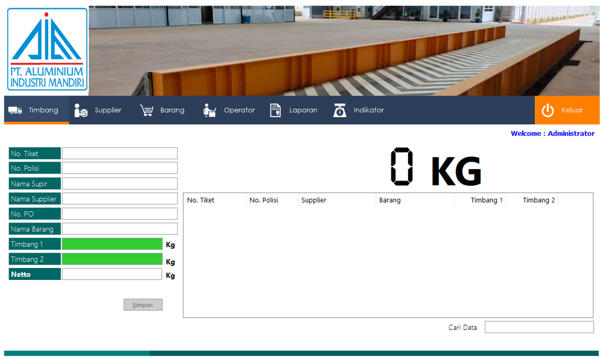Click the Indikator scale icon
Viewport: 603px width, 359px height.
click(339, 110)
